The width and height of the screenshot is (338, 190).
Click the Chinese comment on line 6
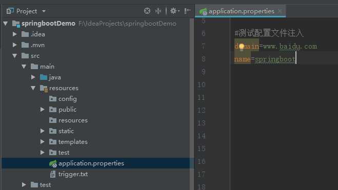coord(269,33)
